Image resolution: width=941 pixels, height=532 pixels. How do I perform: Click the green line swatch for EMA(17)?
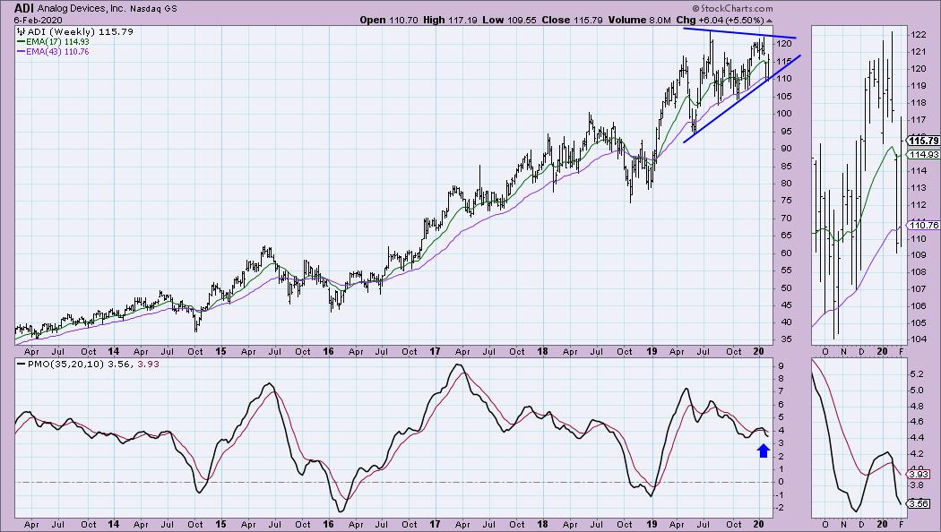point(21,42)
